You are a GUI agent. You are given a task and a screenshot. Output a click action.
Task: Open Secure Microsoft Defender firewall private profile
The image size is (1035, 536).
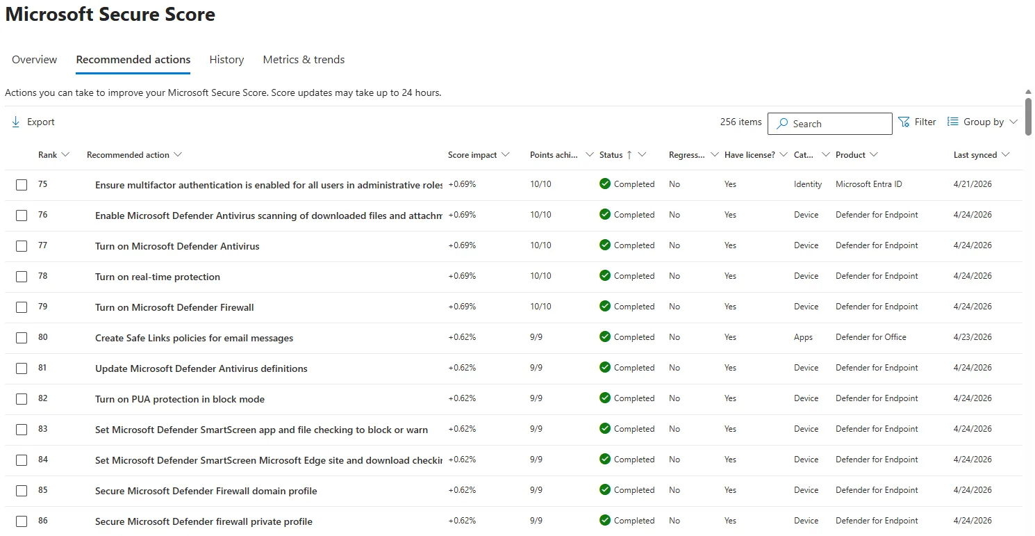coord(204,521)
